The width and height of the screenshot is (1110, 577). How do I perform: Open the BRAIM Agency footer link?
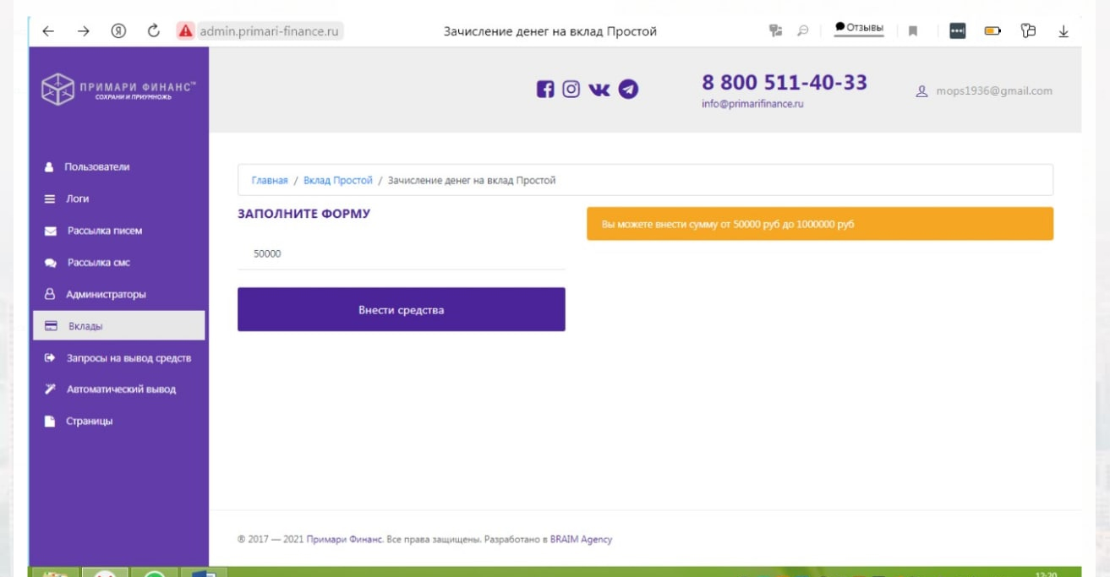(581, 540)
